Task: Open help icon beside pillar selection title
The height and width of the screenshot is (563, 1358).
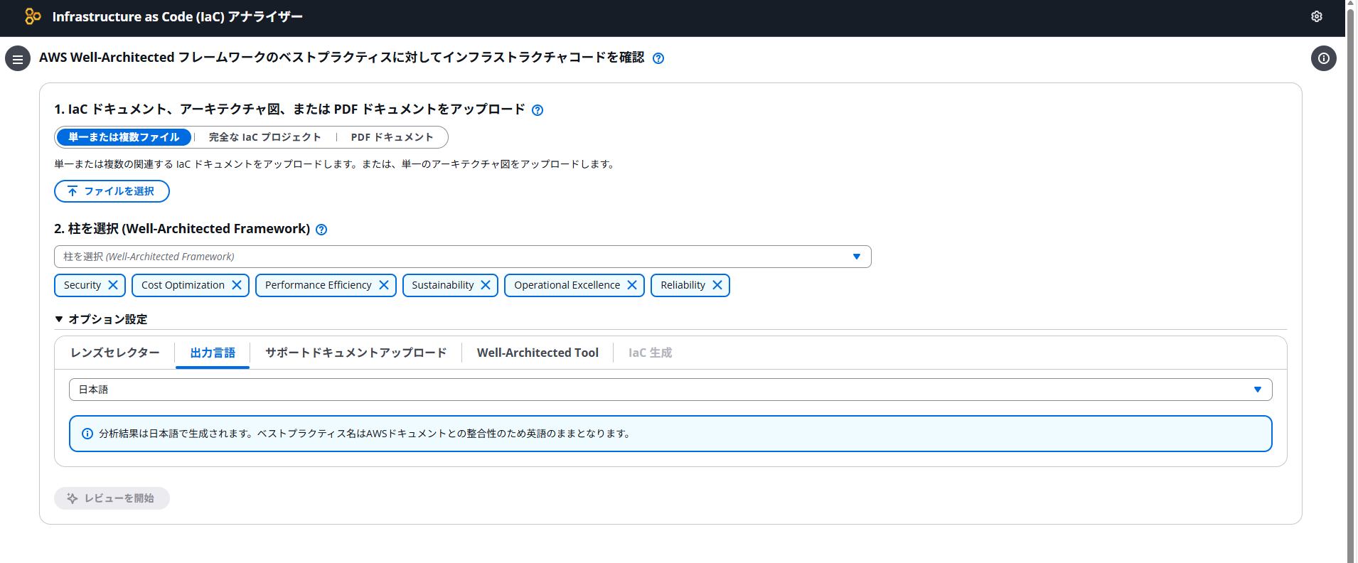Action: 321,230
